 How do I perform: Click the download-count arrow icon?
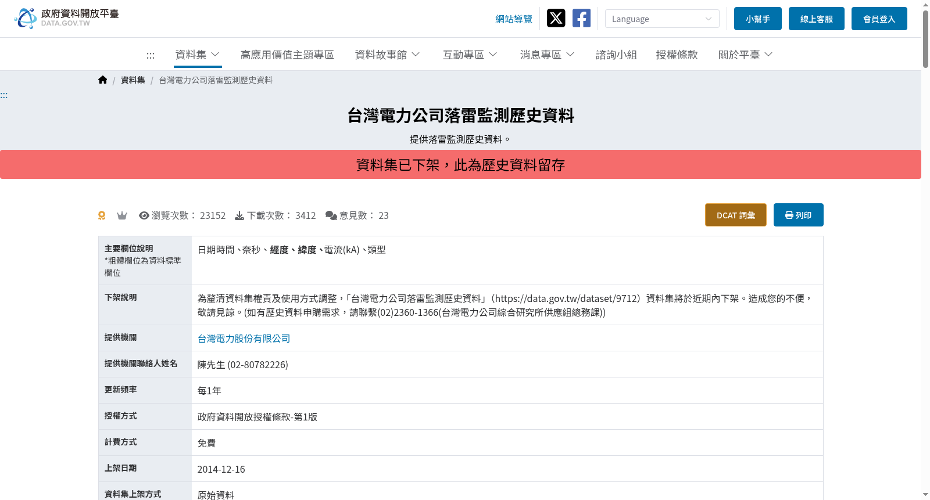point(239,215)
